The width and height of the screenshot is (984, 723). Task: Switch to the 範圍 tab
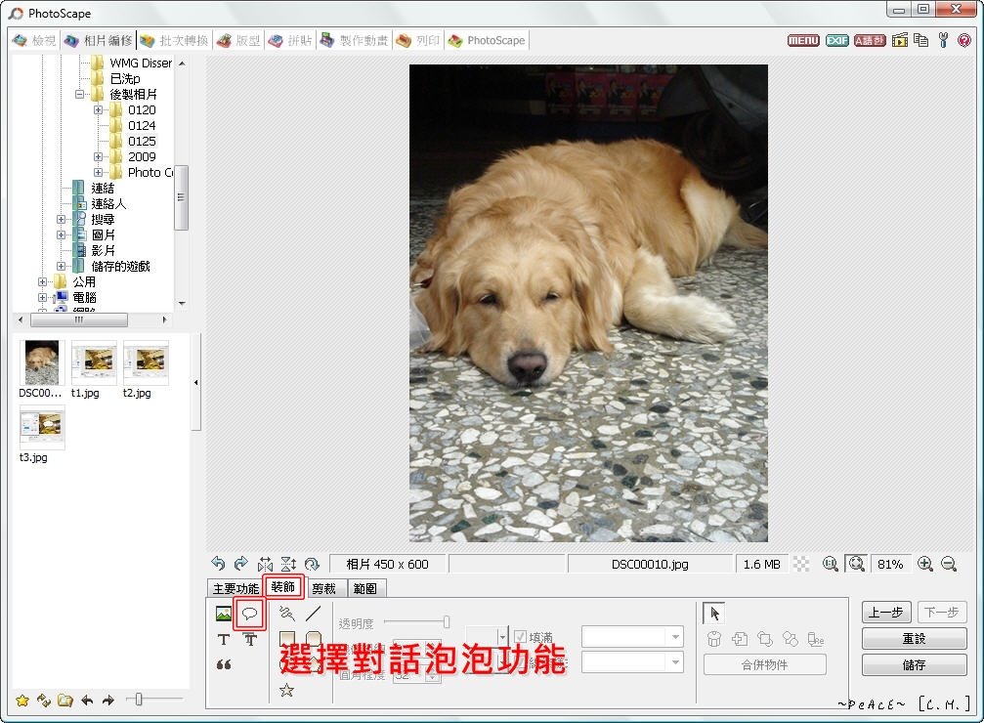[365, 588]
